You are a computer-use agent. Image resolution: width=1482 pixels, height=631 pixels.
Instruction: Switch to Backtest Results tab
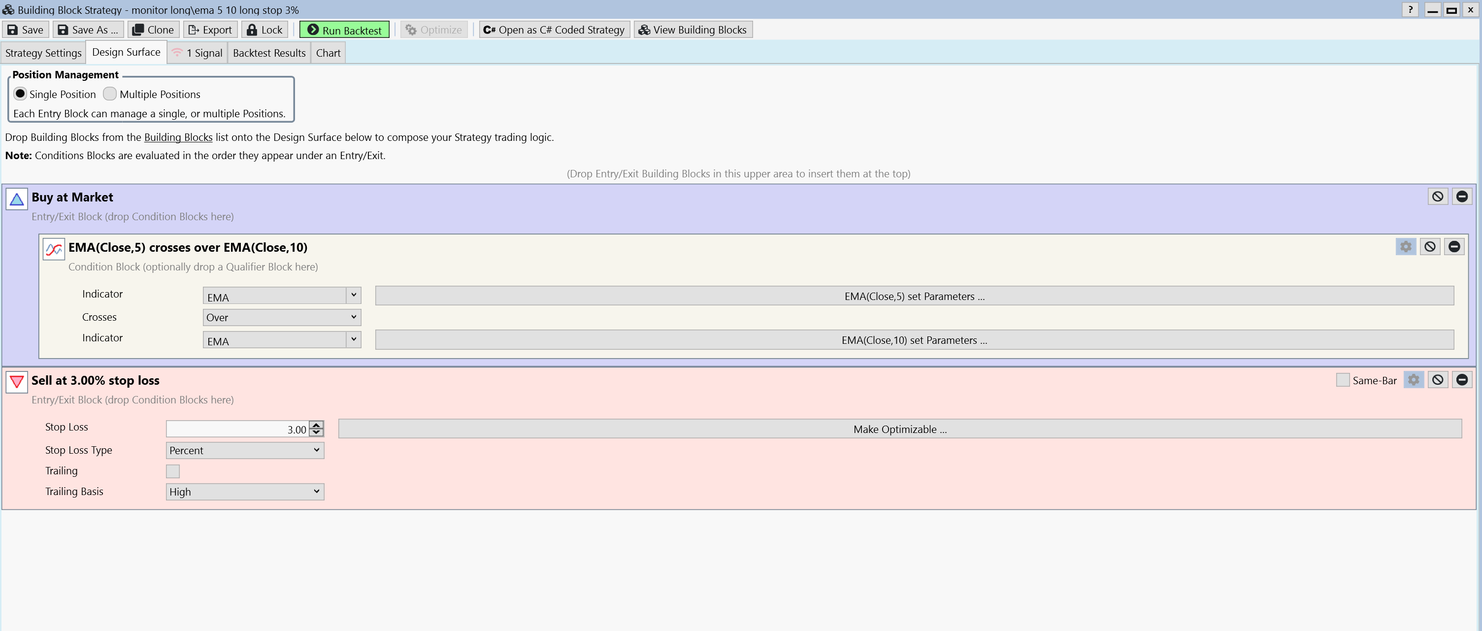[269, 53]
